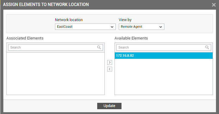Open the EastCoast network location dropdown
219x114 pixels.
point(85,27)
